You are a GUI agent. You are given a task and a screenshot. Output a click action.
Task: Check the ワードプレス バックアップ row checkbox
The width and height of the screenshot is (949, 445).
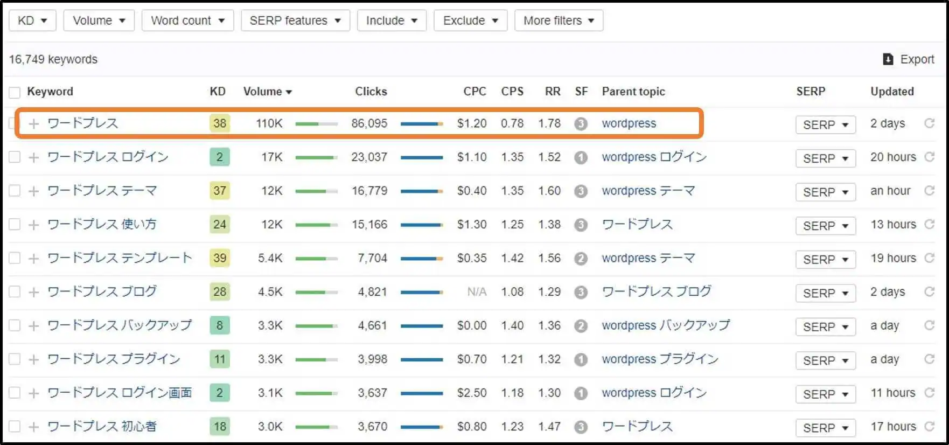pos(15,325)
